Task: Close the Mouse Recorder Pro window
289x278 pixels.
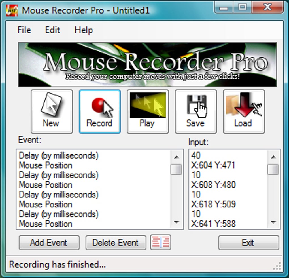Action: coord(267,7)
